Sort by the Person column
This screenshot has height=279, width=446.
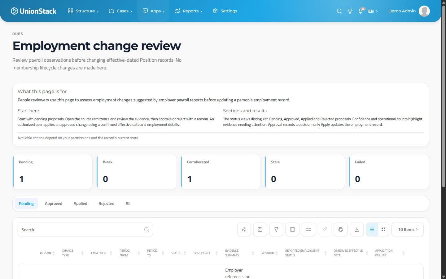(x=47, y=253)
